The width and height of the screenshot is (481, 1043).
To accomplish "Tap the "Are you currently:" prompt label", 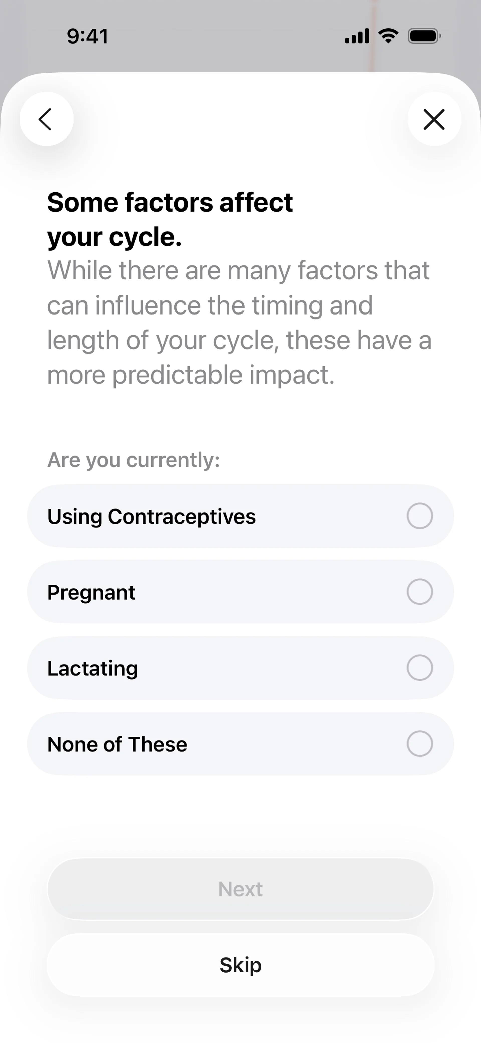I will (x=134, y=460).
